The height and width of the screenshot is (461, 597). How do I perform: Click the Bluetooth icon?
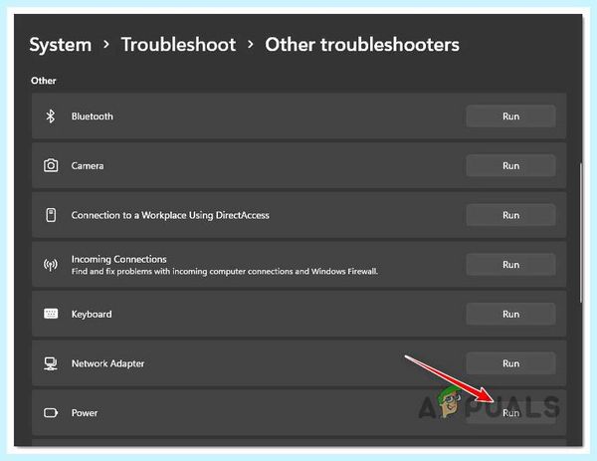(51, 116)
